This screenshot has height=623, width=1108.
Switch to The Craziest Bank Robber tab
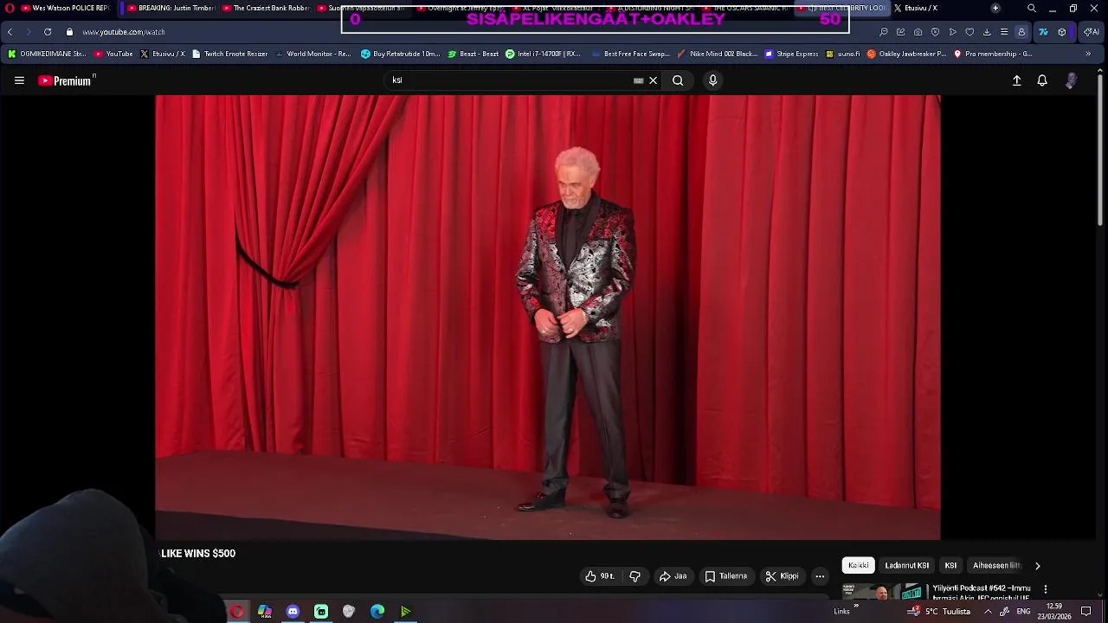point(265,8)
